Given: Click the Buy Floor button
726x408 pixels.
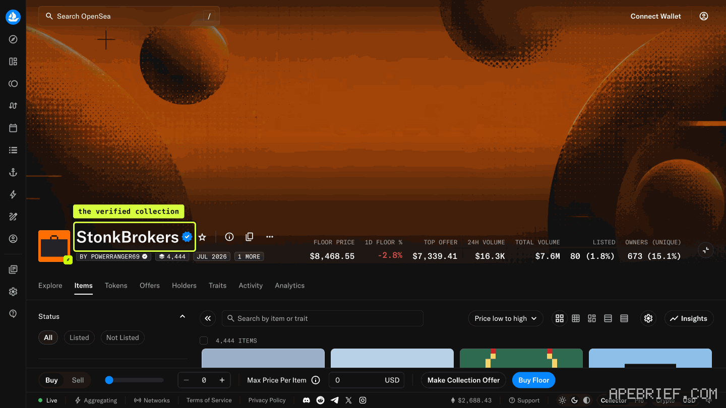Looking at the screenshot, I should 534,380.
